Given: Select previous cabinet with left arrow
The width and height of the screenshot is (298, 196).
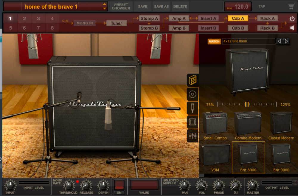Looking at the screenshot, I should (x=279, y=41).
